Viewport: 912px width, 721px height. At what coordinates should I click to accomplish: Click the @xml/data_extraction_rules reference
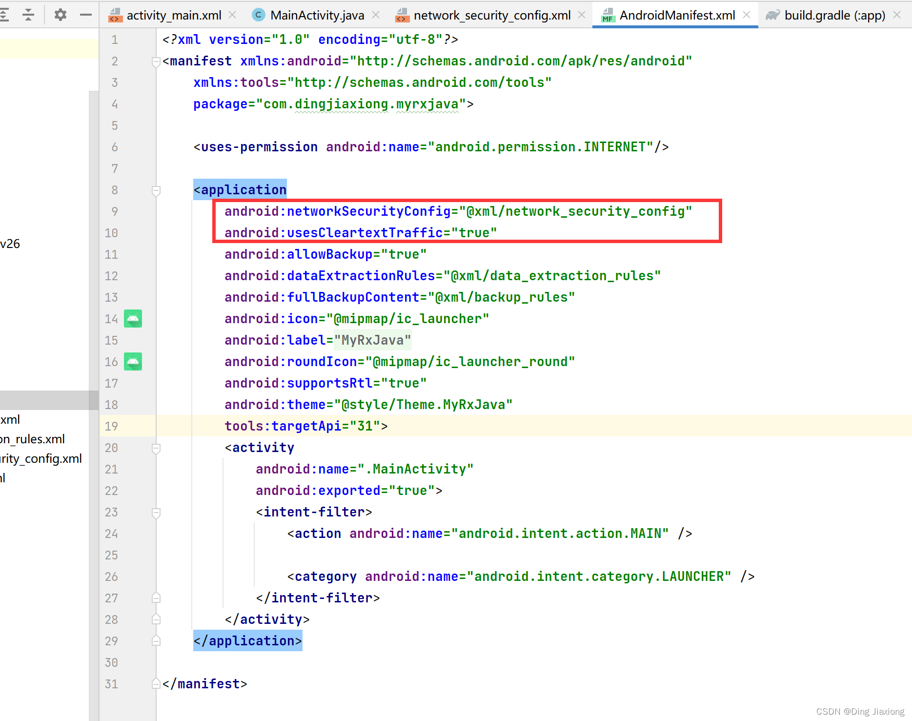pos(552,276)
